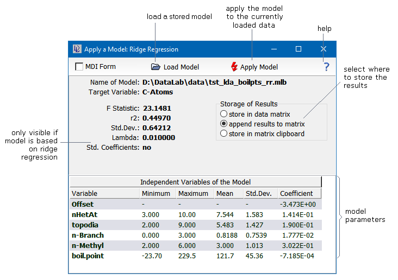Image resolution: width=398 pixels, height=280 pixels.
Task: Maximize the Apply a Model window
Action: pos(298,49)
